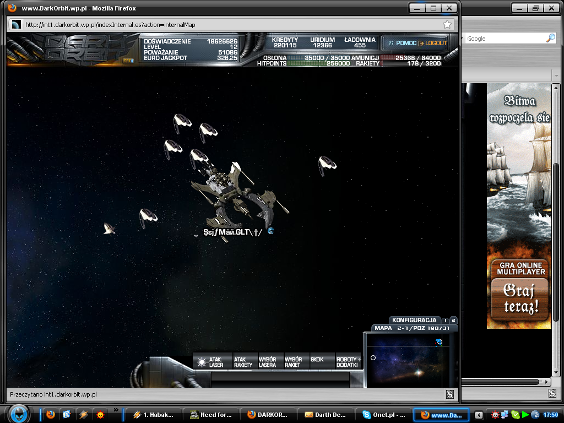Click the site favicon in address bar

pos(16,24)
